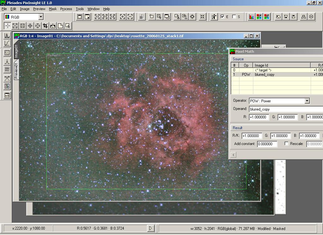Select the crop tool in the toolbar

[x=45, y=26]
